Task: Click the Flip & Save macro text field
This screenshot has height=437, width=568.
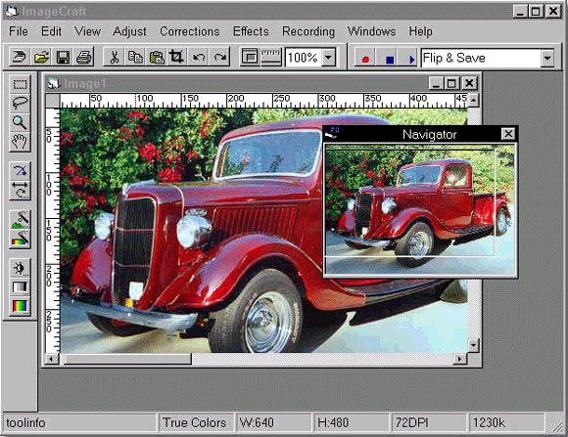Action: tap(481, 58)
